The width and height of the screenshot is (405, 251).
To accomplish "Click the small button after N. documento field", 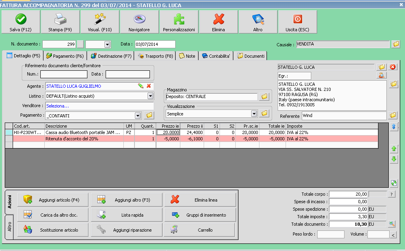I will tap(80, 44).
